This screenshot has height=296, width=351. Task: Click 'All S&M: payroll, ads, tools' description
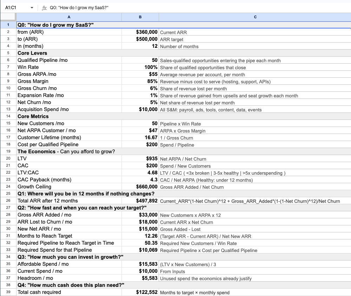tap(255, 109)
